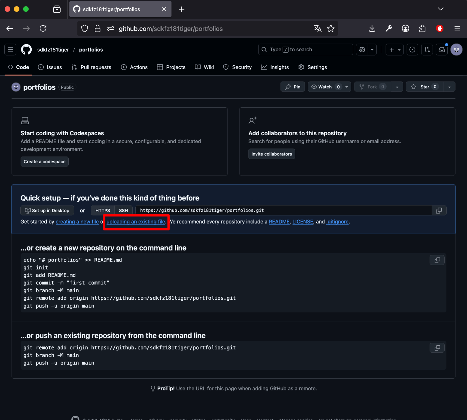Open the Firefox application menu

[457, 29]
